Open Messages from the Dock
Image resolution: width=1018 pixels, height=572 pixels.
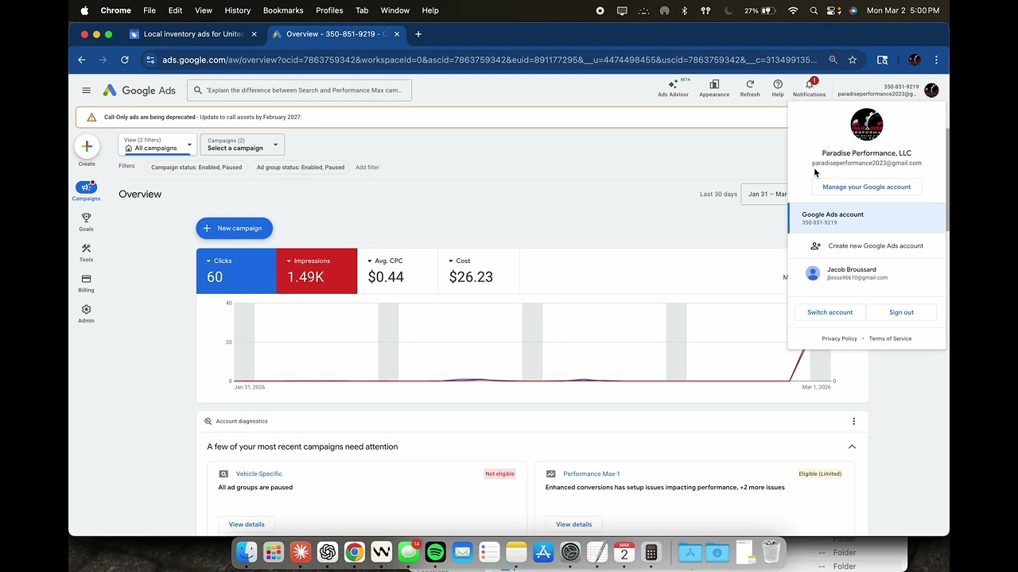(409, 551)
